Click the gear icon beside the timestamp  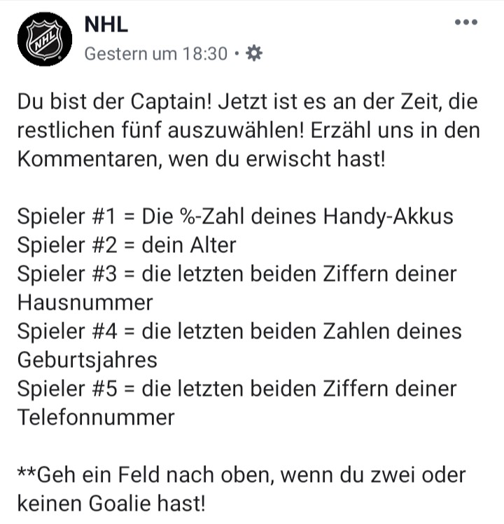click(x=254, y=53)
